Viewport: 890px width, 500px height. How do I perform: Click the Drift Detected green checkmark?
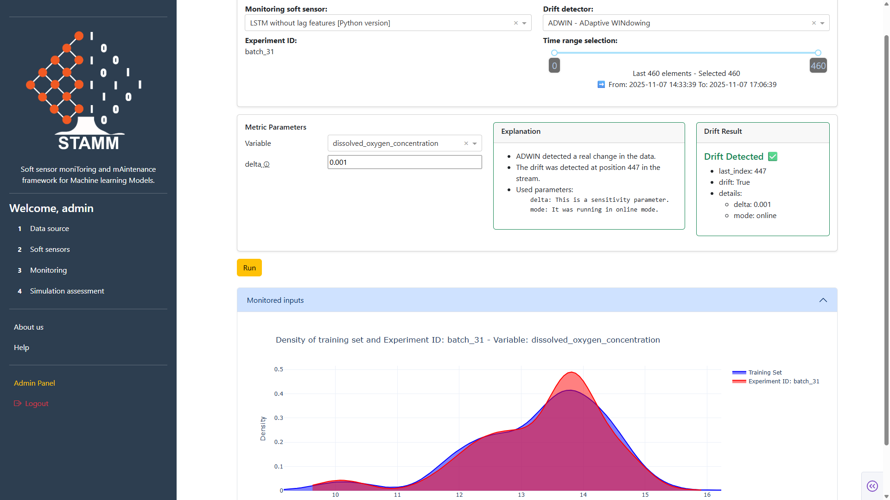773,156
